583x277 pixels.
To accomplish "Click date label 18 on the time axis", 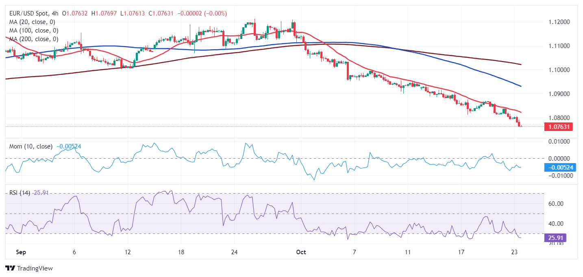I will pos(181,252).
